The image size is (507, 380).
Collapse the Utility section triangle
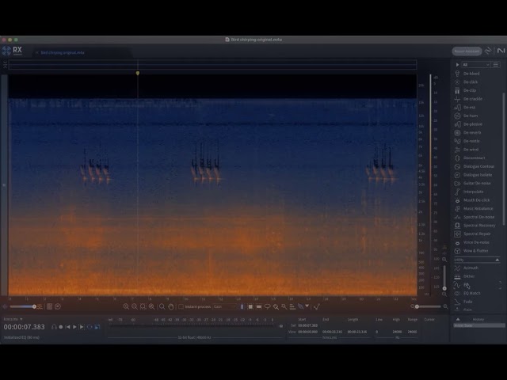497,260
